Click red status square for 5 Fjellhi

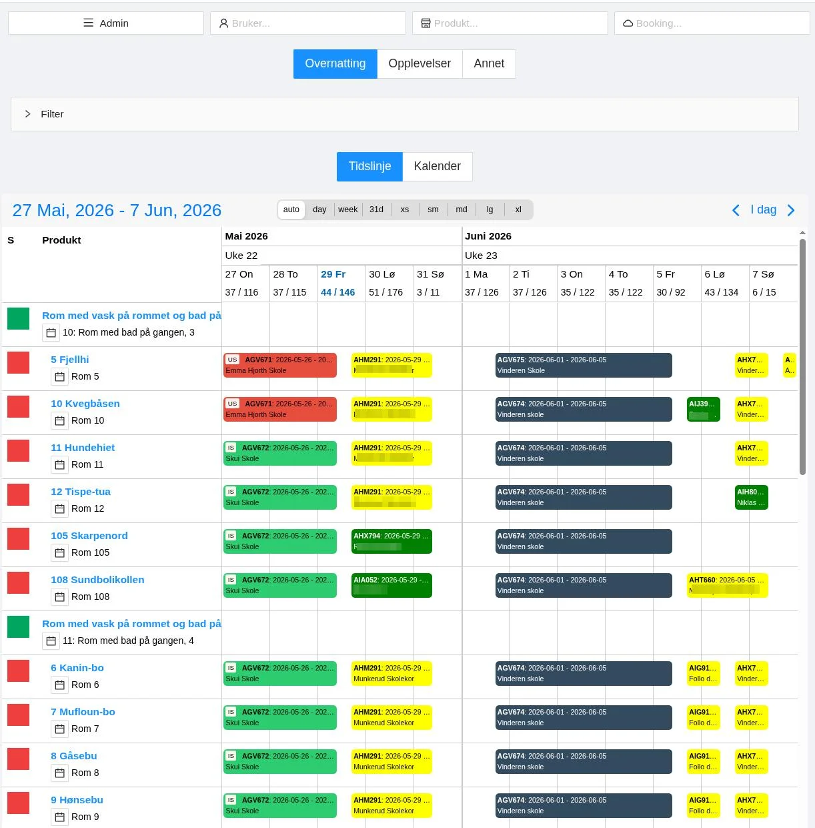[x=18, y=362]
